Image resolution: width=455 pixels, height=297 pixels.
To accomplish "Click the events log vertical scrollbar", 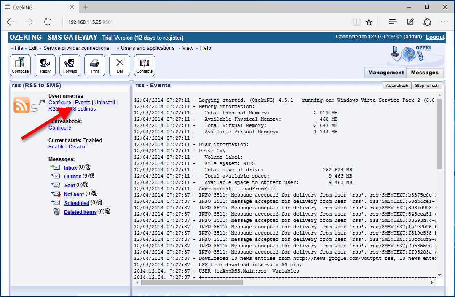I will click(x=439, y=134).
